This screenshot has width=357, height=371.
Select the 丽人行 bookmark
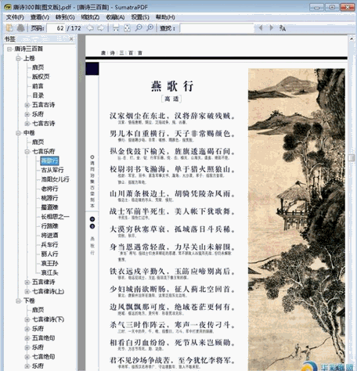tap(49, 254)
